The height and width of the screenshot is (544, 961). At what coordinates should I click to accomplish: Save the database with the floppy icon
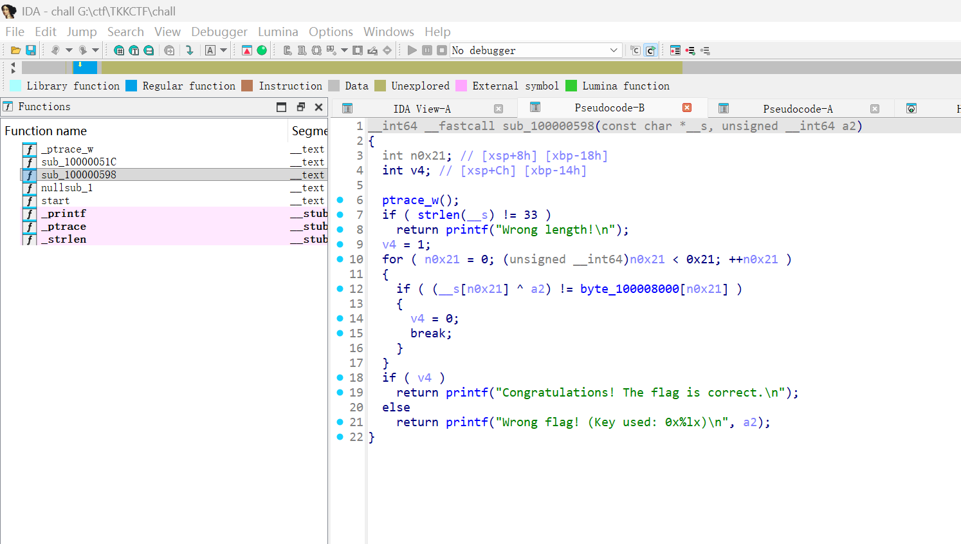click(30, 50)
